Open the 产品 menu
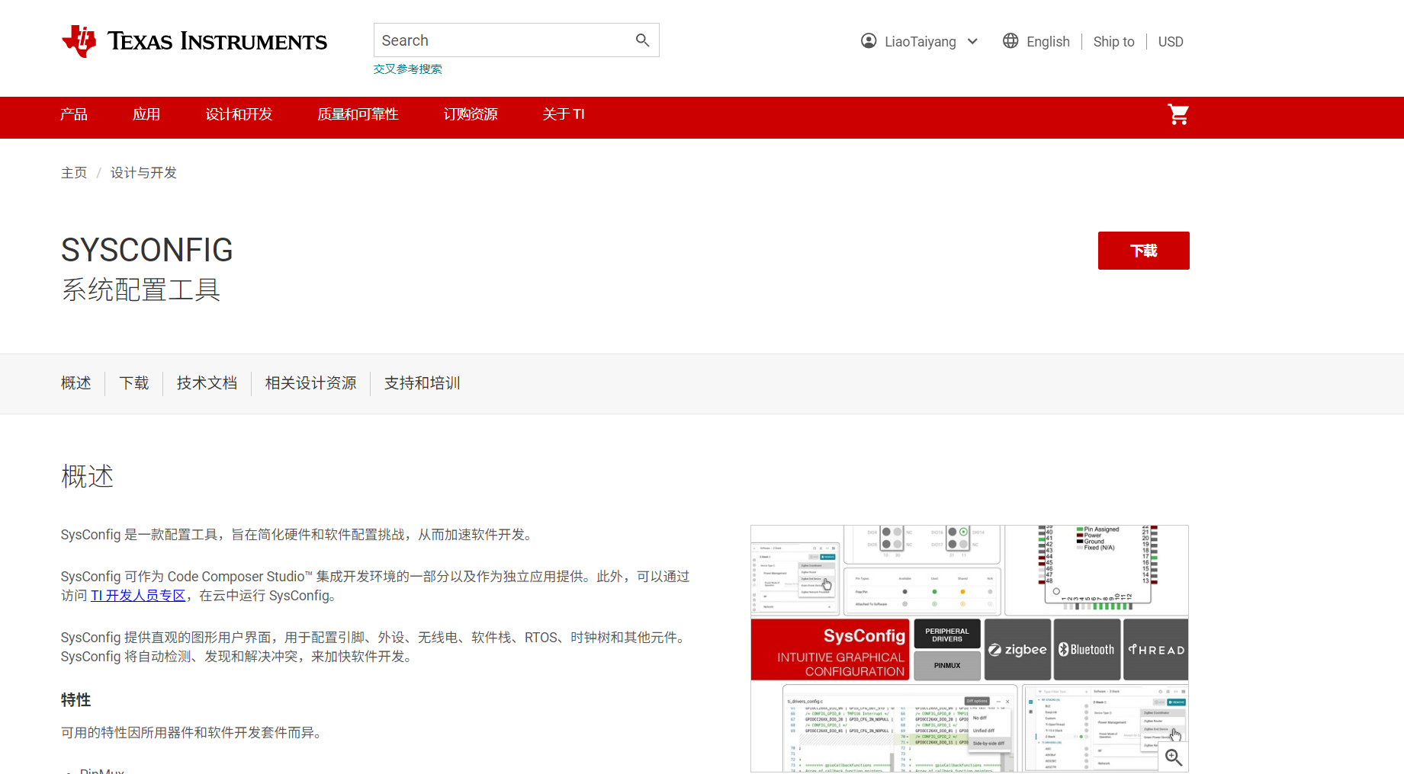Image resolution: width=1404 pixels, height=774 pixels. (74, 114)
